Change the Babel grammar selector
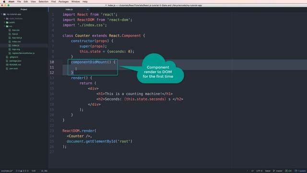Screen dimensions: 307x173 (268, 171)
